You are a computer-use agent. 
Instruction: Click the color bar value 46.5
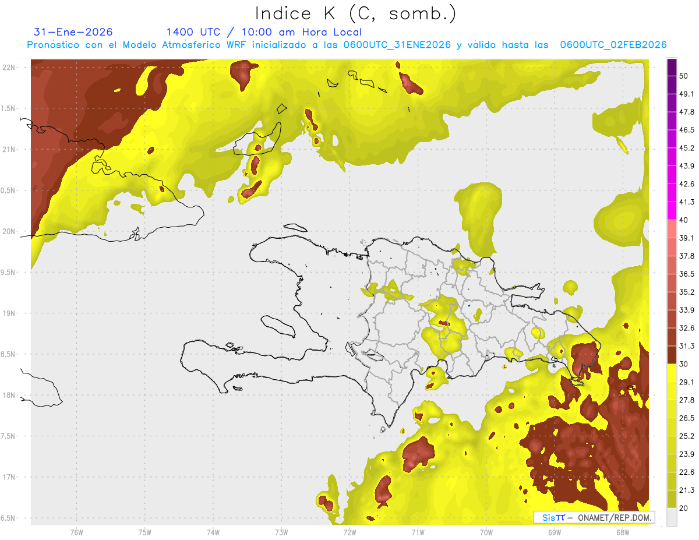point(687,130)
